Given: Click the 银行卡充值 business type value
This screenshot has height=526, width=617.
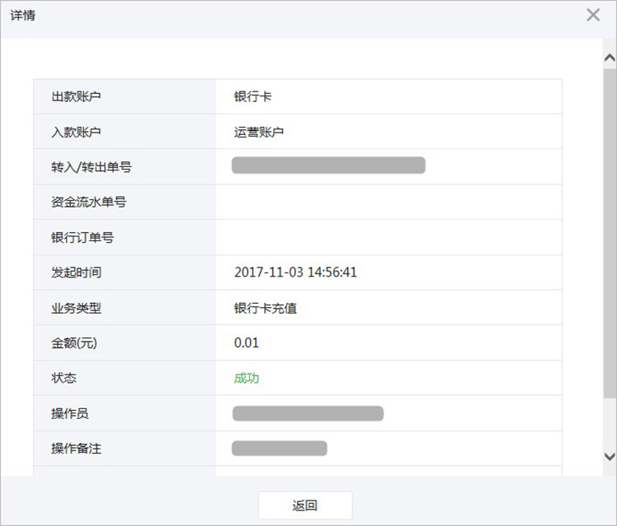Looking at the screenshot, I should coord(265,308).
